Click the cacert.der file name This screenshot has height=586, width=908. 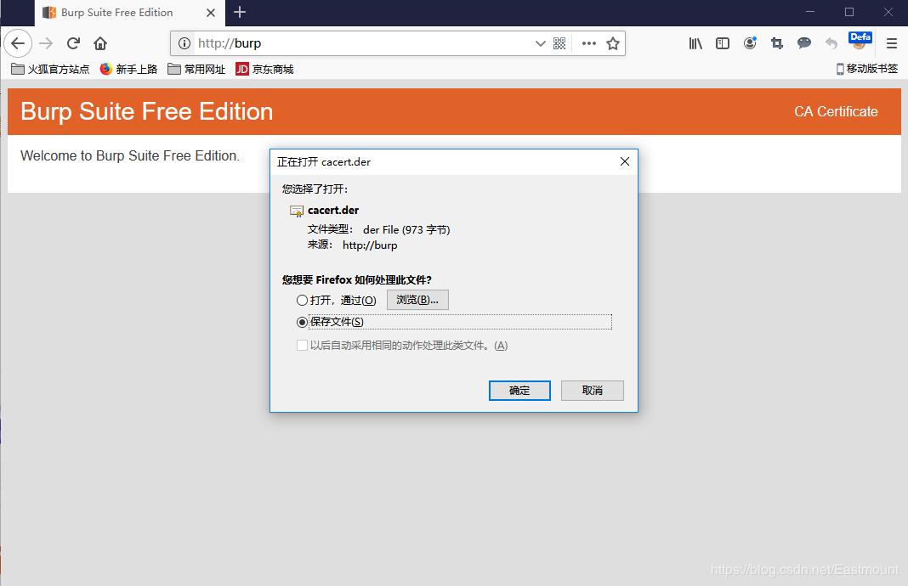pyautogui.click(x=333, y=210)
